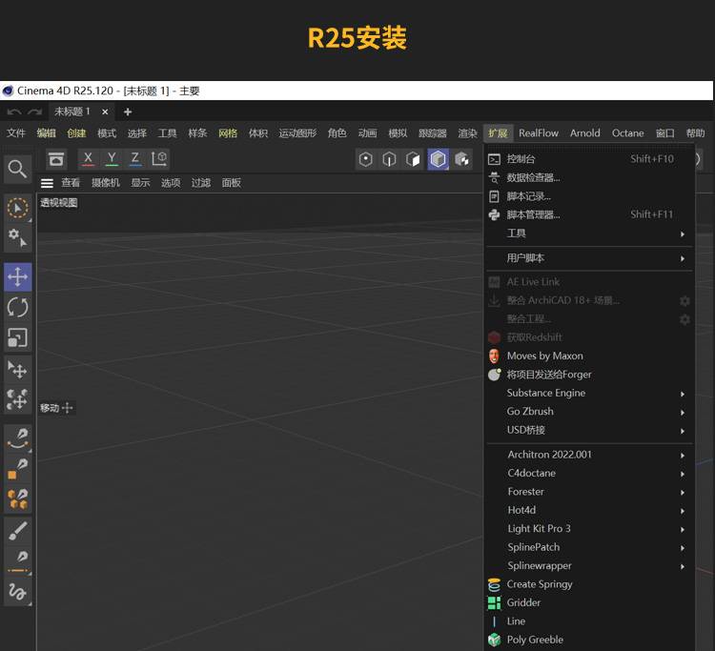Launch Moves by Maxon
The image size is (715, 651).
point(589,356)
